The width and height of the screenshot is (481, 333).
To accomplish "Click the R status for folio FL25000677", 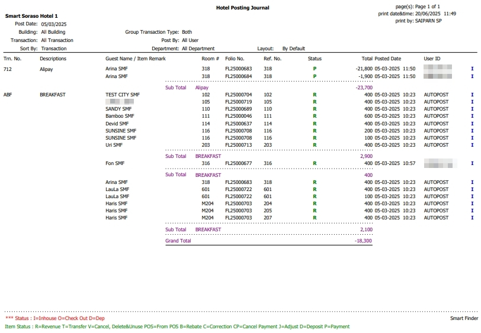I will (315, 163).
